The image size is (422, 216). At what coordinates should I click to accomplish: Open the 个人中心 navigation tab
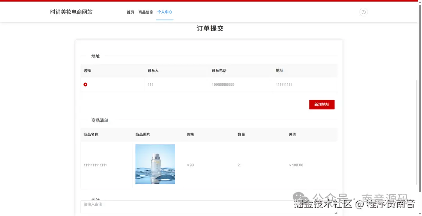165,12
